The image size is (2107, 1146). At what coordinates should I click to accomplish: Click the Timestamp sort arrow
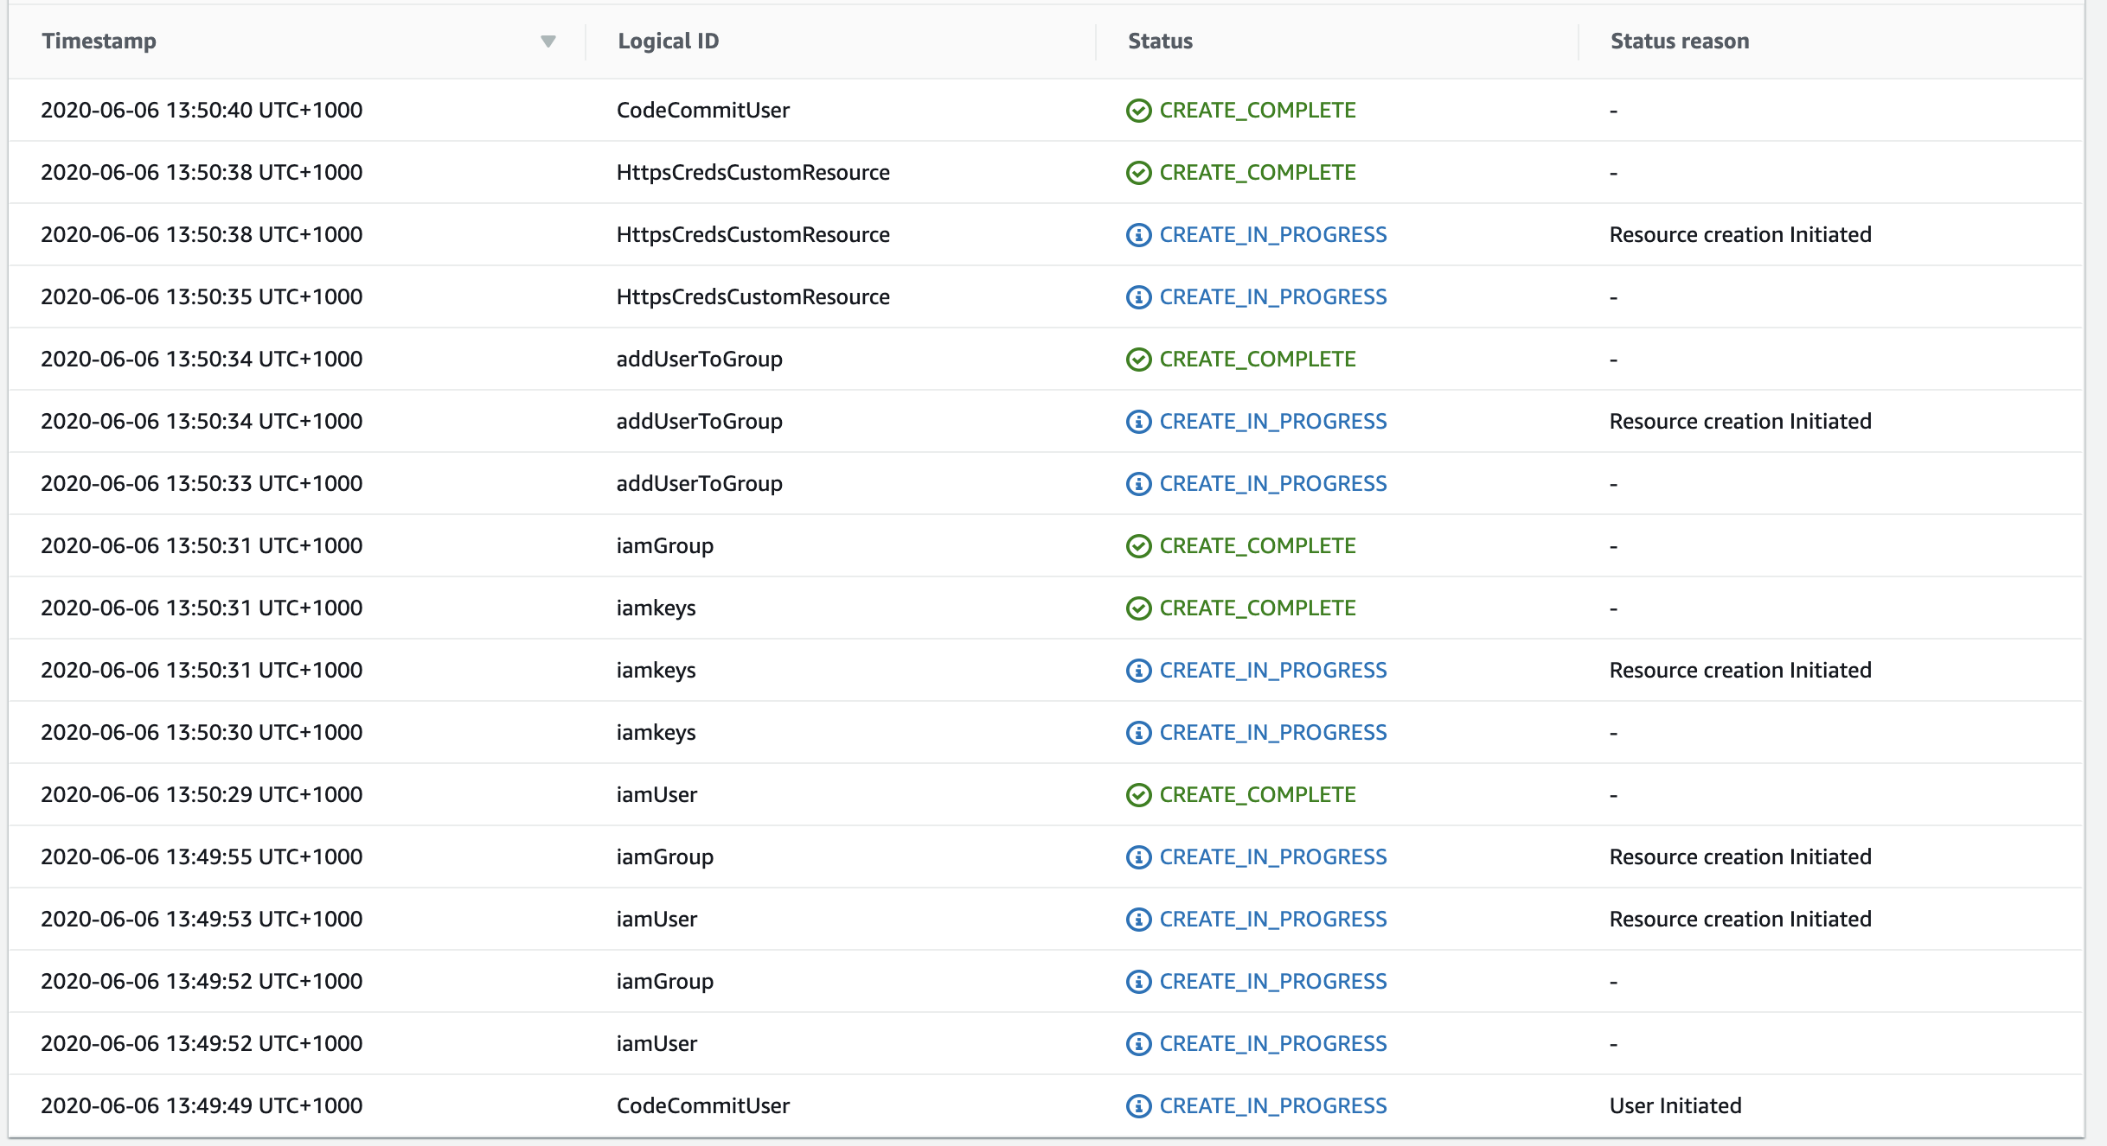click(548, 41)
